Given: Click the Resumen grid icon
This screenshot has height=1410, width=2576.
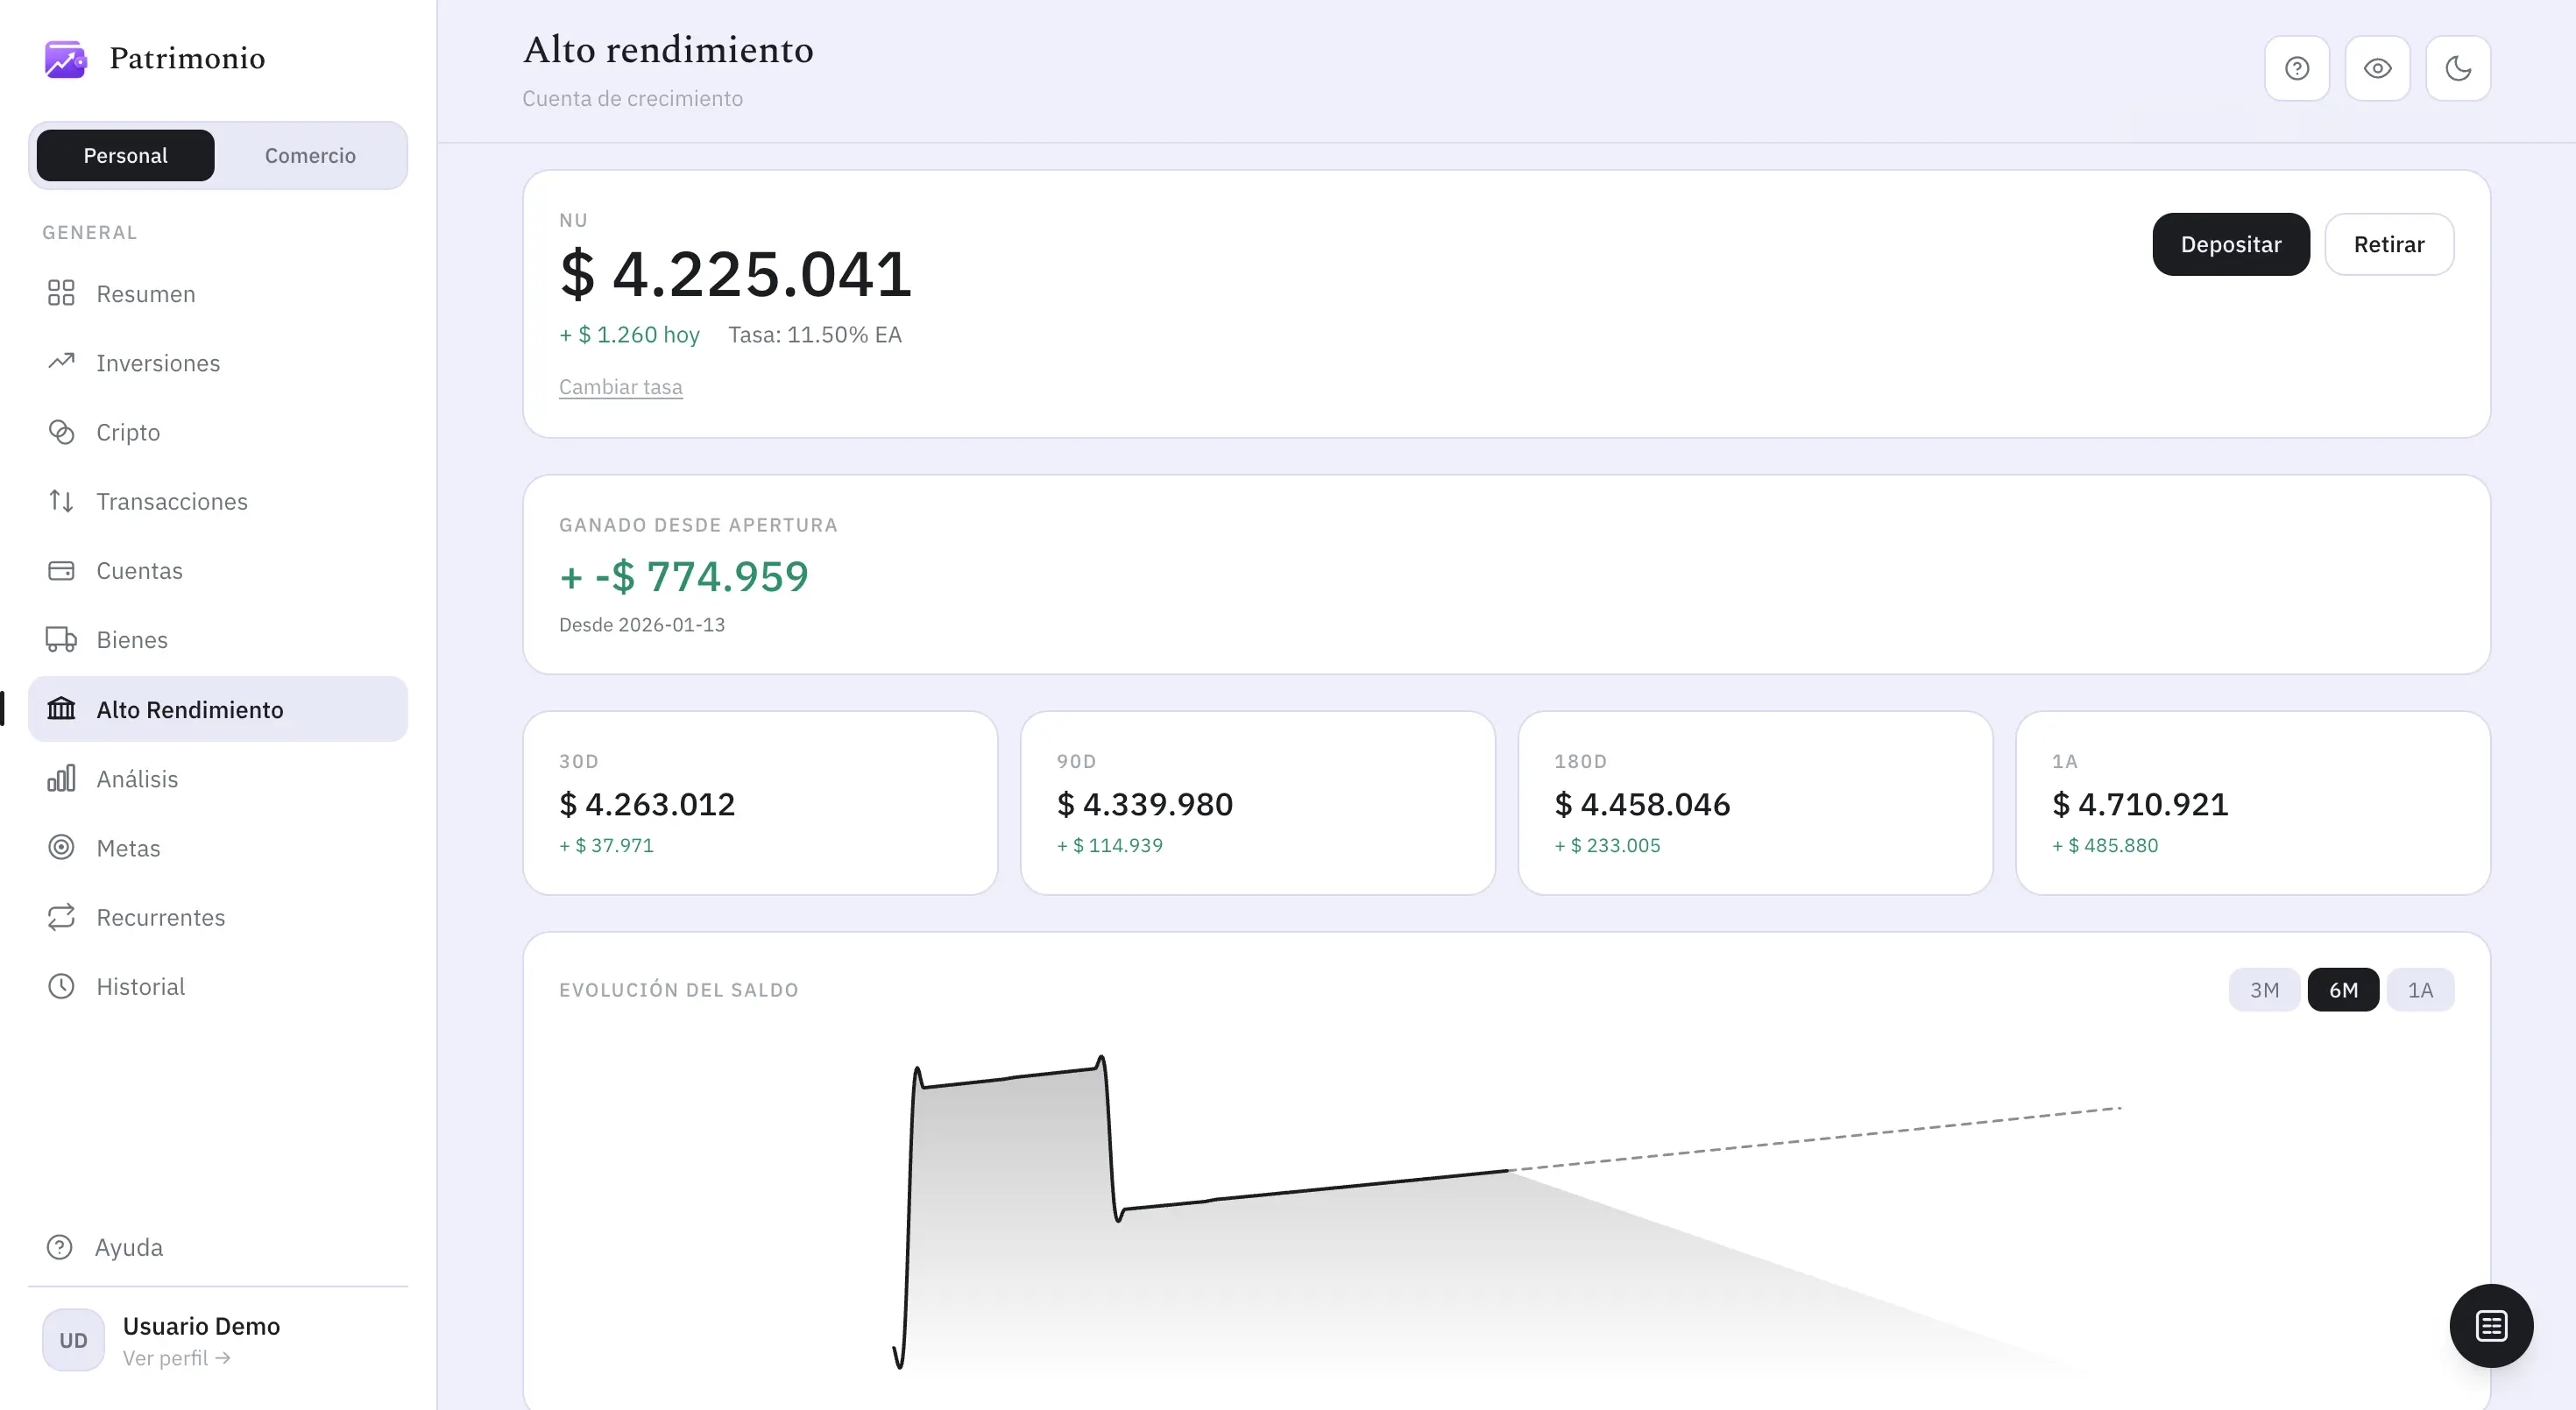Looking at the screenshot, I should click(x=61, y=293).
